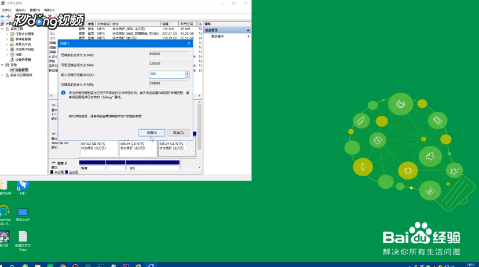Image resolution: width=479 pixels, height=267 pixels.
Task: Open the 新建文本文档.txt desktop file
Action: (x=23, y=241)
